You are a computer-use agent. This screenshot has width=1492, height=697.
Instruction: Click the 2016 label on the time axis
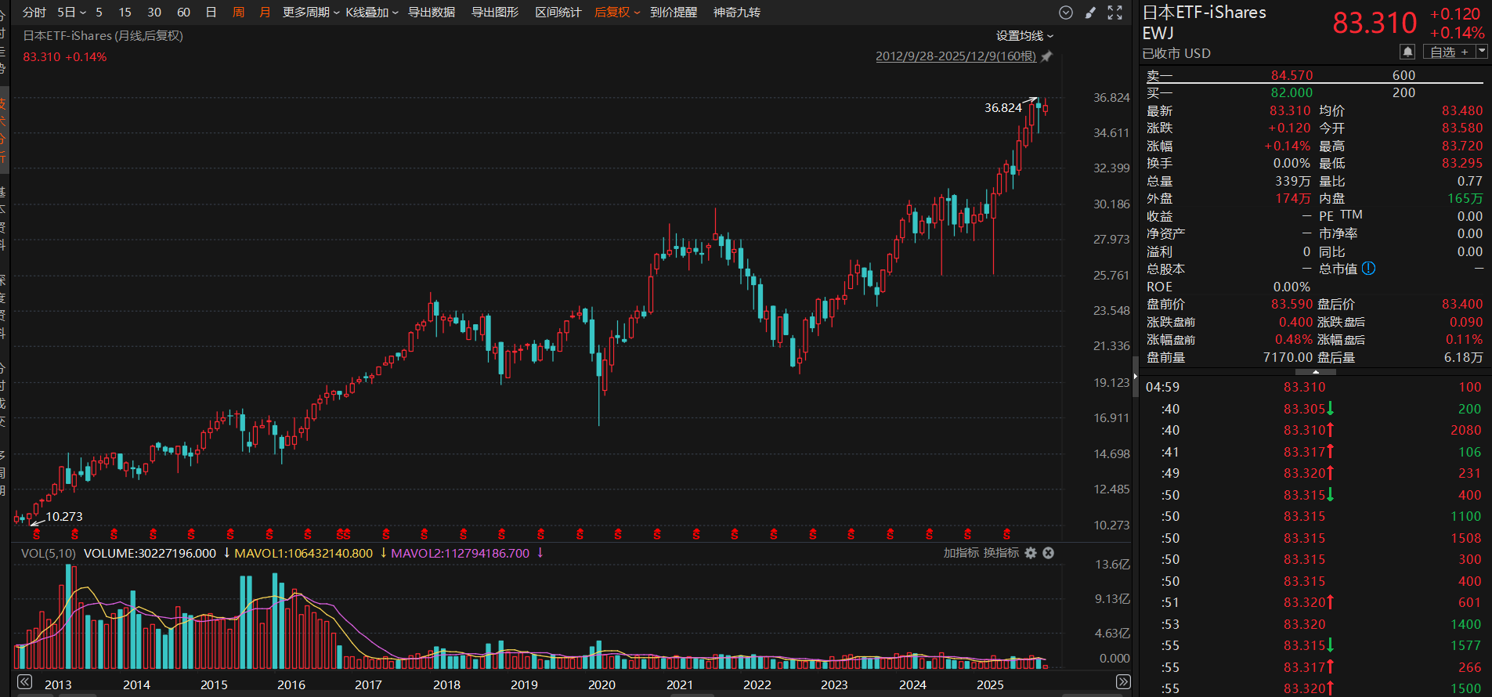click(x=291, y=684)
